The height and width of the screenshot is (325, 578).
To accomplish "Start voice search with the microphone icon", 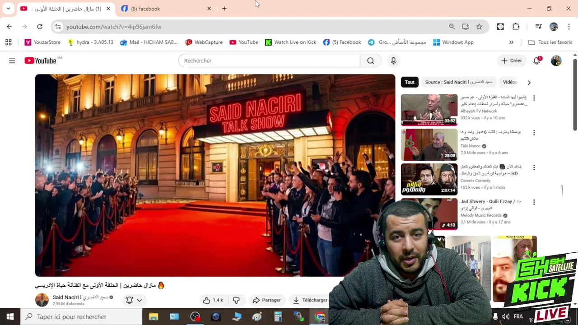I will tap(393, 60).
